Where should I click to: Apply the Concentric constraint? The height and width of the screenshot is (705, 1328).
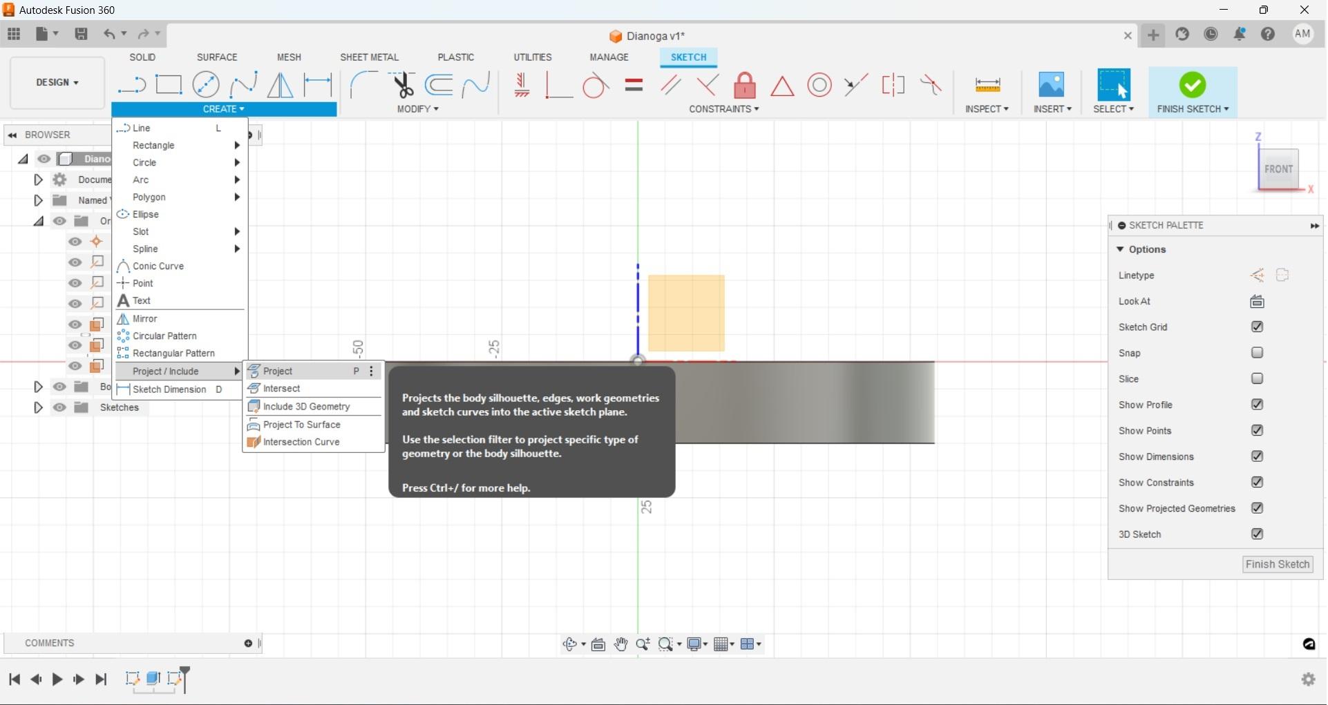coord(819,85)
